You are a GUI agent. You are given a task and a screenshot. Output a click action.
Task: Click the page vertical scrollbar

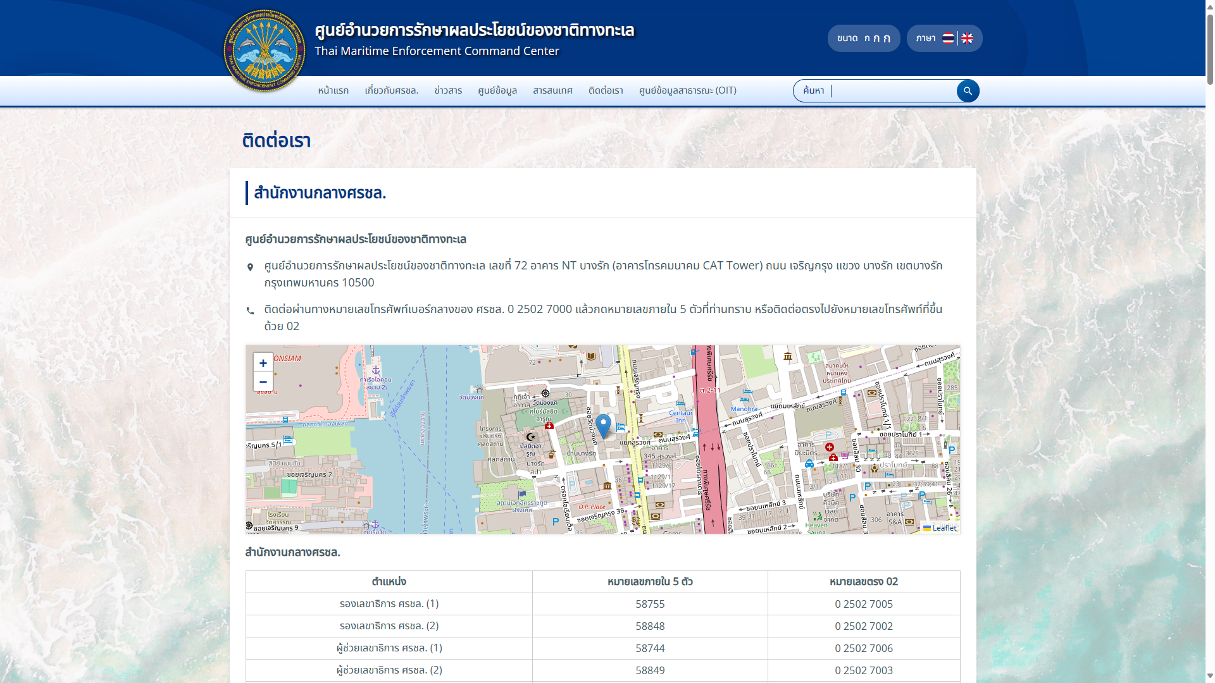pyautogui.click(x=1210, y=51)
